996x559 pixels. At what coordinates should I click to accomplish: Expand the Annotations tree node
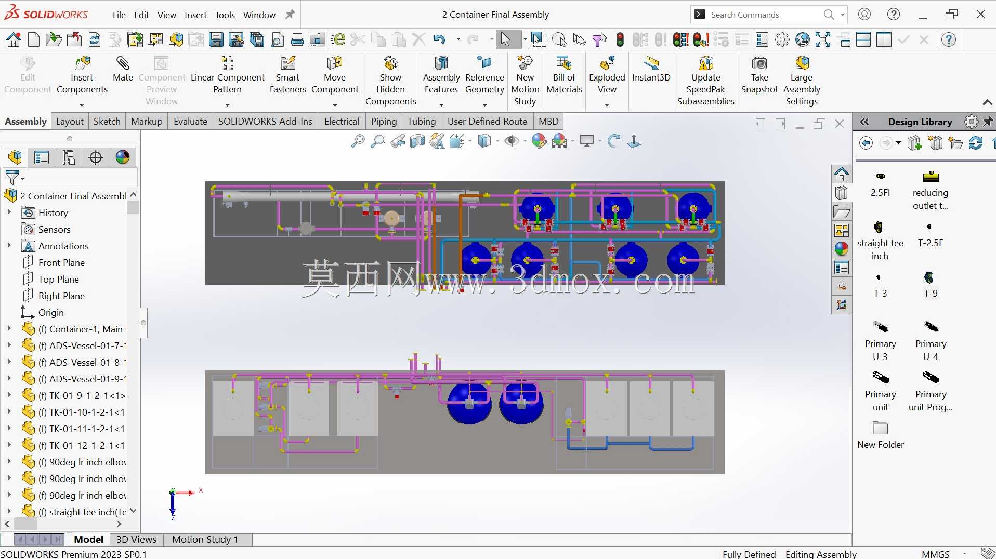(9, 246)
